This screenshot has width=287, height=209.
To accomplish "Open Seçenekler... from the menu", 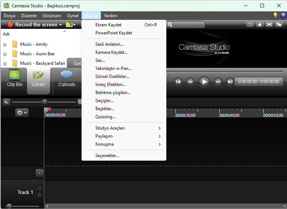I will tap(124, 156).
